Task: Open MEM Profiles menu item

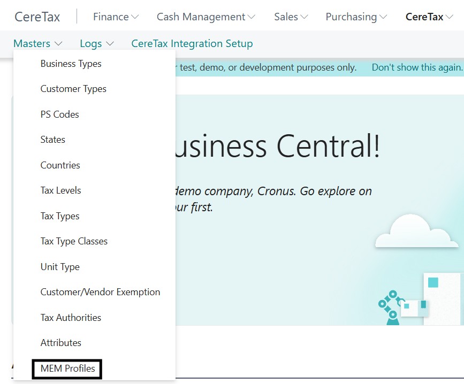Action: pyautogui.click(x=67, y=369)
